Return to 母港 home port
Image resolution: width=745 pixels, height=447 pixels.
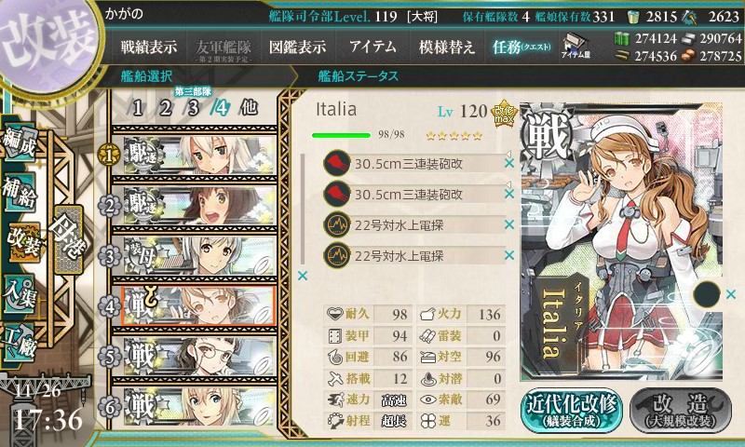[68, 240]
